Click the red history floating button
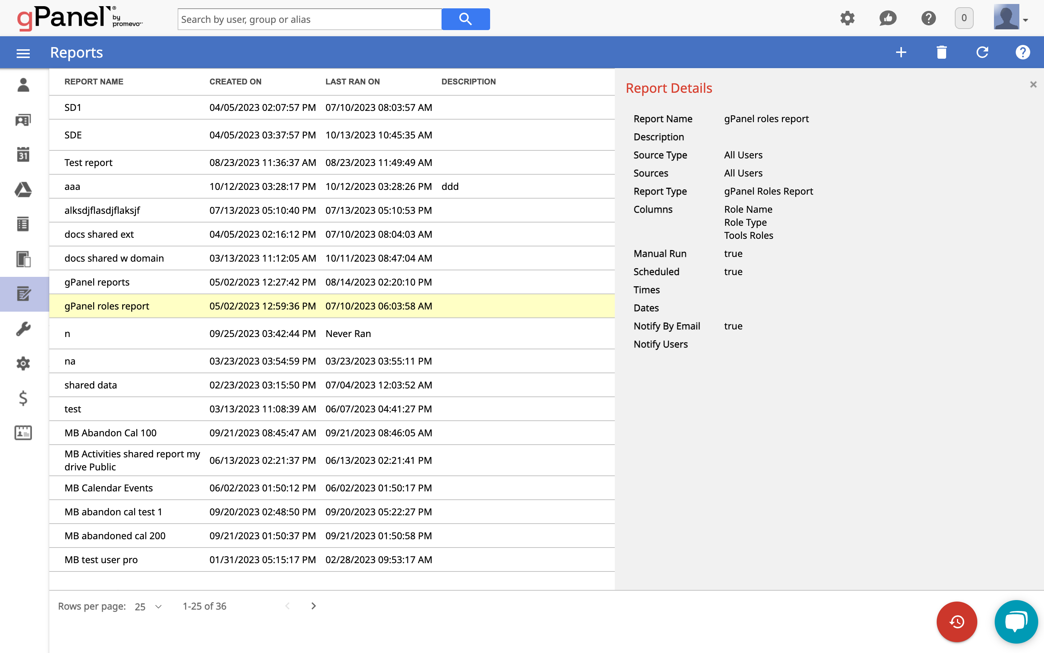This screenshot has height=653, width=1044. click(x=956, y=621)
